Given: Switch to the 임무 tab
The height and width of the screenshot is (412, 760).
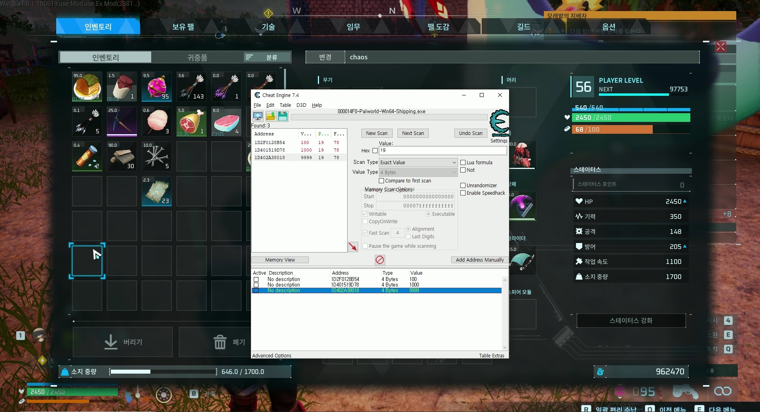Looking at the screenshot, I should tap(353, 27).
